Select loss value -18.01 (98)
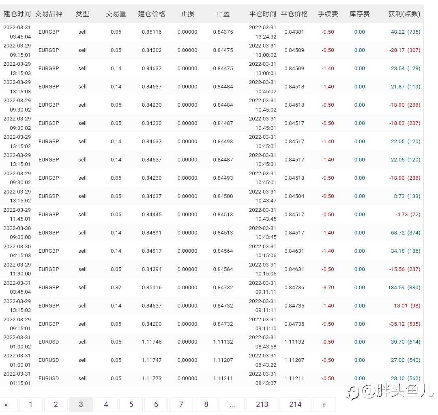Screen dimensions: 438x415 click(406, 306)
